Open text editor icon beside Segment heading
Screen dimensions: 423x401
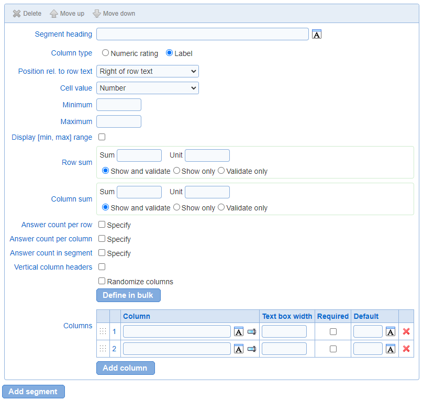pos(316,34)
